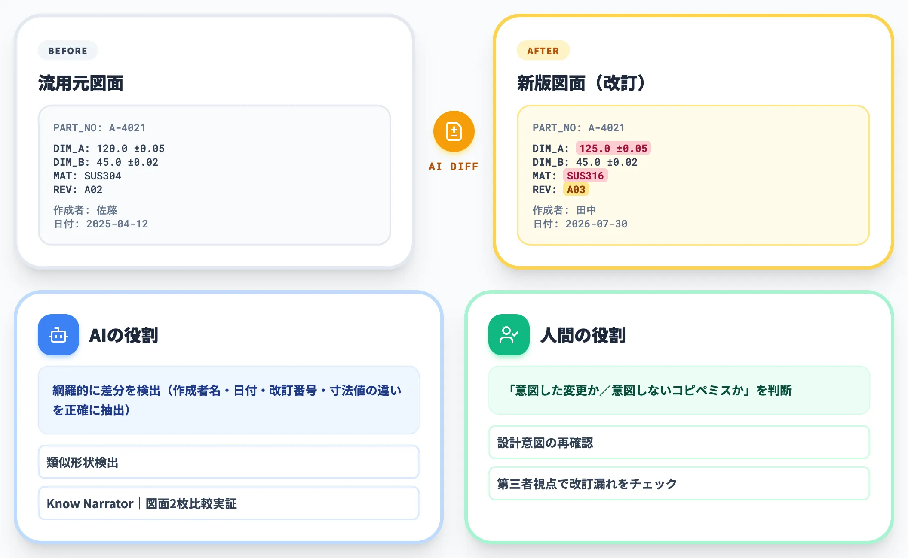Image resolution: width=908 pixels, height=558 pixels.
Task: Click the 人間の役割 heading
Action: pos(583,335)
